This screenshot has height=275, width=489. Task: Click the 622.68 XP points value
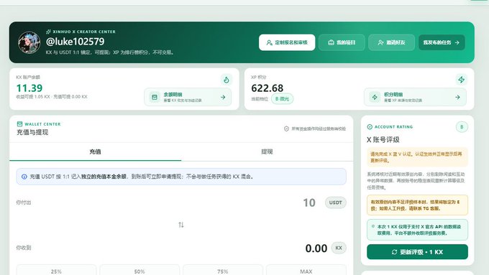[268, 88]
